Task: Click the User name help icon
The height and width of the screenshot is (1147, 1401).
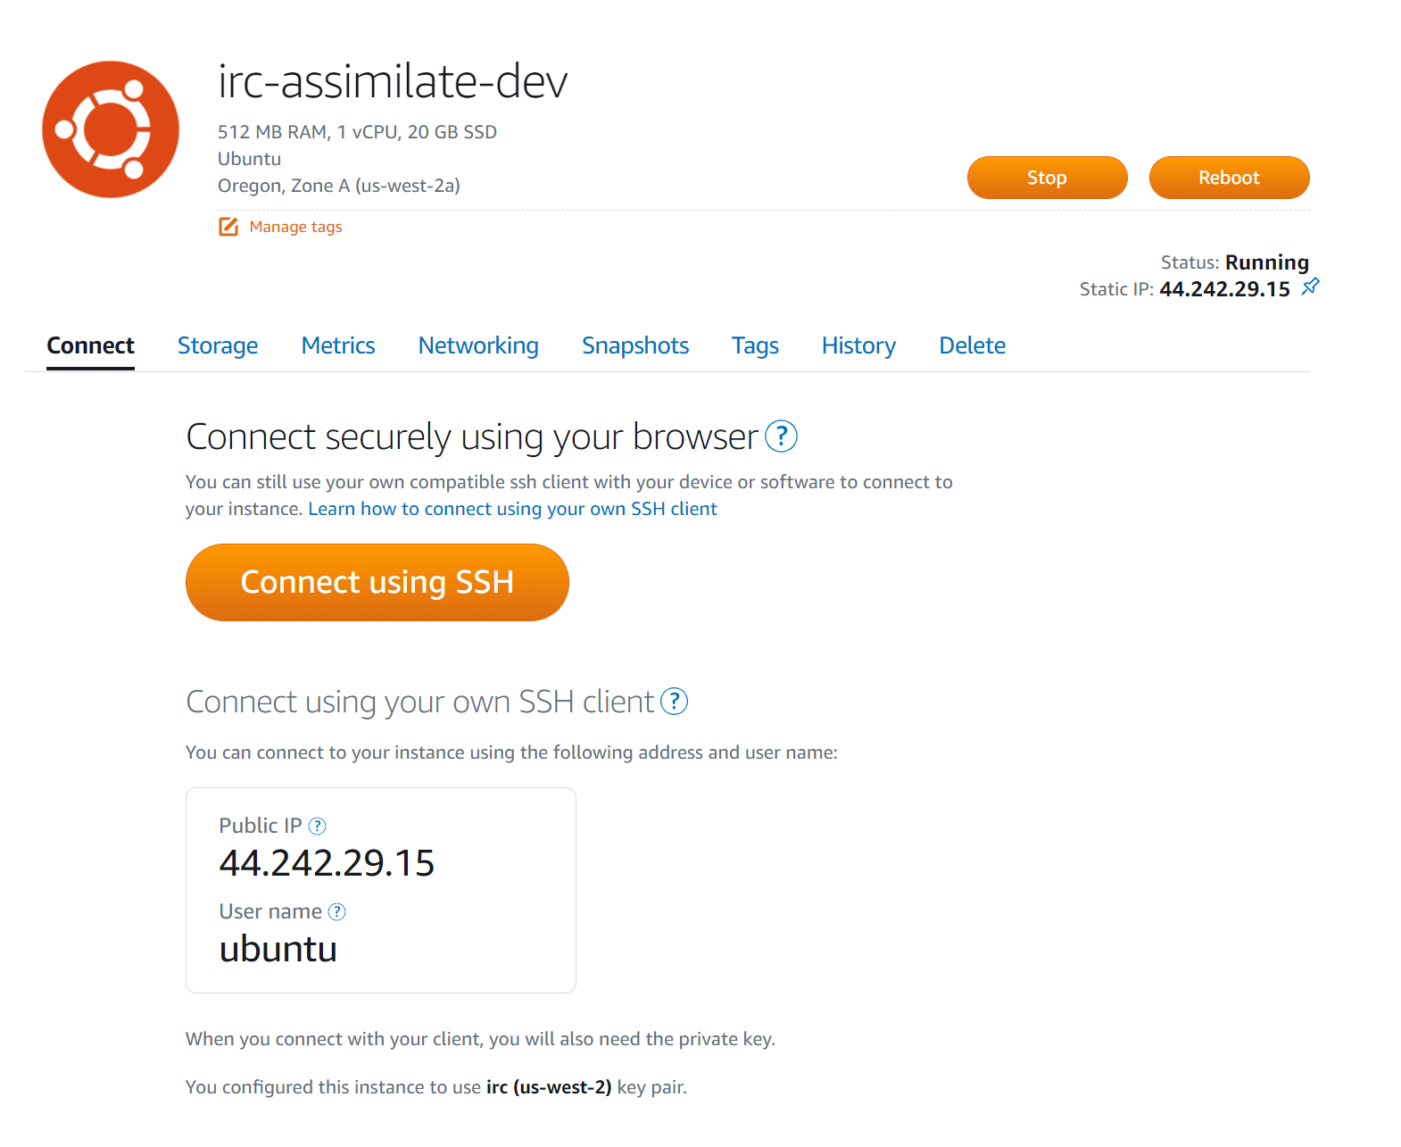Action: [x=336, y=912]
